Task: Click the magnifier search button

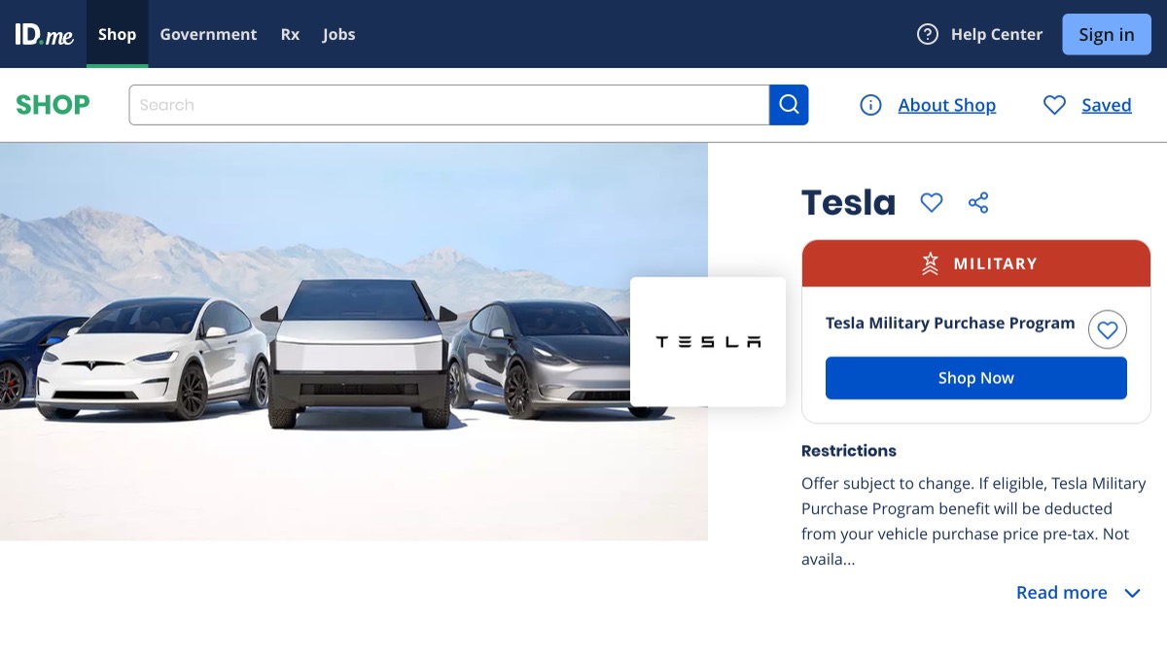Action: pos(789,105)
